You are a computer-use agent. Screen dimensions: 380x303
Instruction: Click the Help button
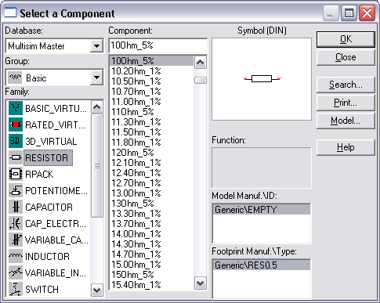point(346,147)
